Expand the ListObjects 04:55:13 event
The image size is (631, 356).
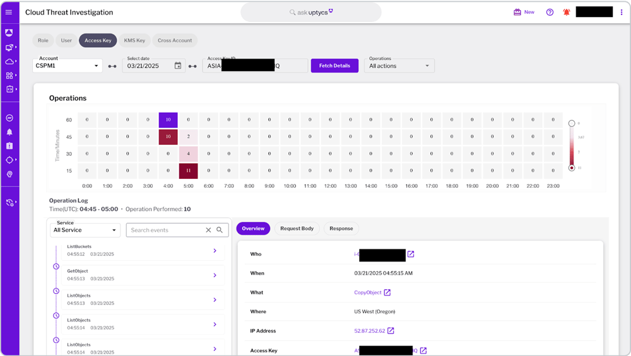pos(215,300)
